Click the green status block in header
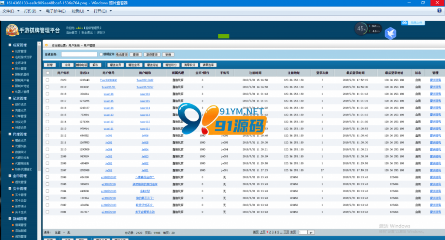 (224, 36)
